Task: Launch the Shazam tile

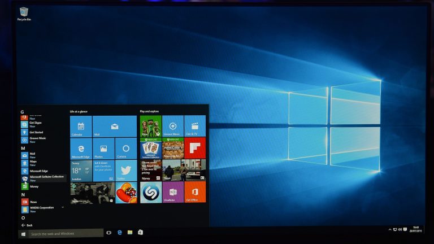Action: [151, 192]
